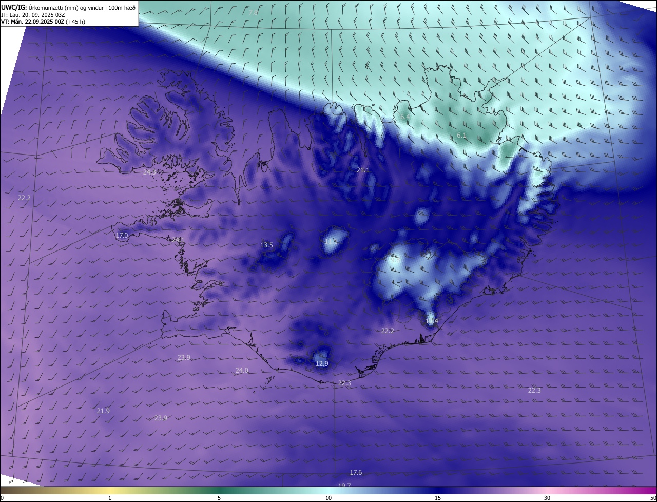The height and width of the screenshot is (502, 657).
Task: Click the 10 tick on the color scale
Action: (328, 498)
